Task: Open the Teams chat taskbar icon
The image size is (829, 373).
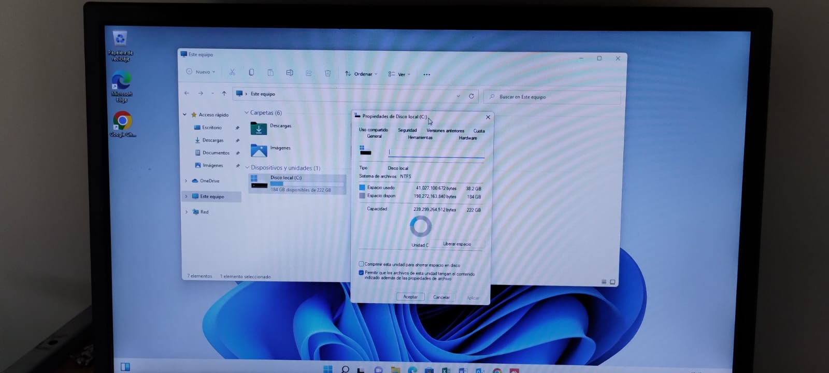Action: (378, 370)
